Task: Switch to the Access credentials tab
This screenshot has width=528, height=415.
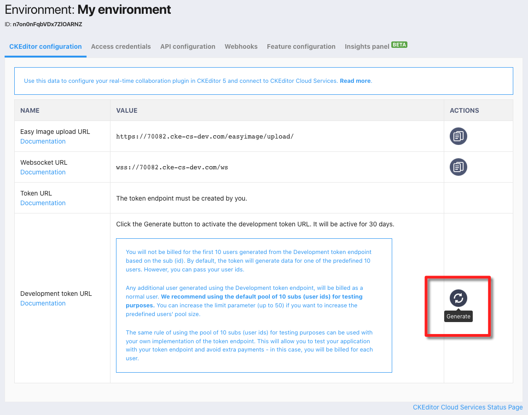Action: pos(121,46)
